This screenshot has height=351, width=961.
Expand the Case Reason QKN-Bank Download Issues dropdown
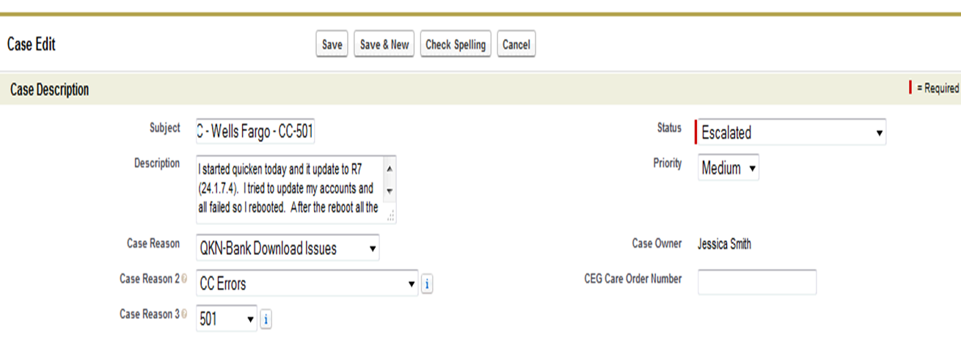point(288,248)
